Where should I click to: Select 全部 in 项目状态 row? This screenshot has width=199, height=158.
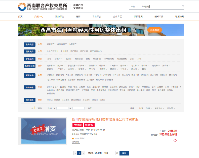point(40,100)
